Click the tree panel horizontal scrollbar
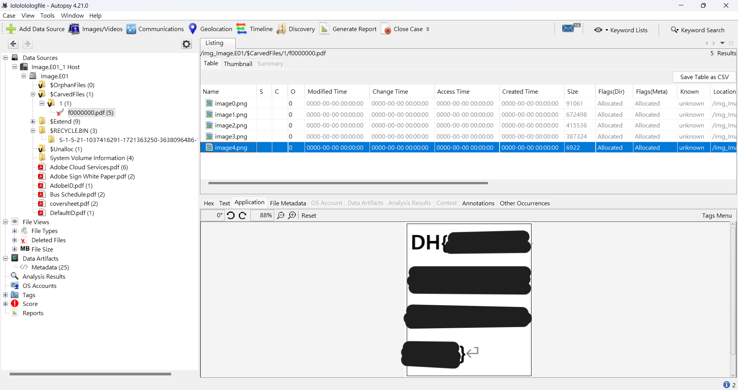 [x=90, y=374]
